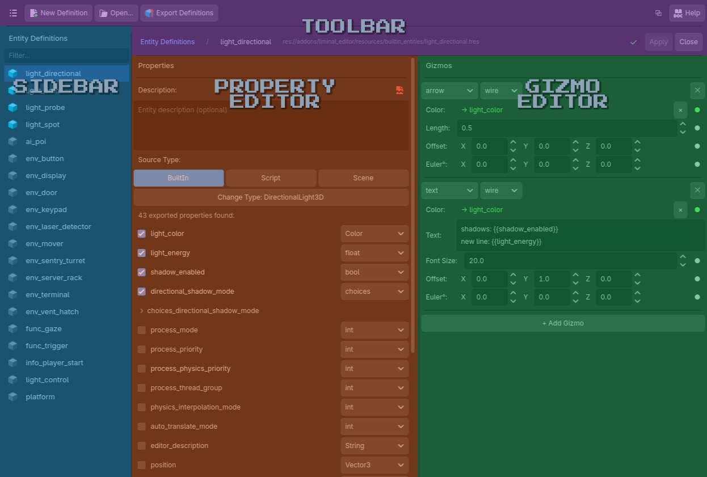Open the bool type dropdown for shadow_enabled
The width and height of the screenshot is (707, 477).
[374, 272]
